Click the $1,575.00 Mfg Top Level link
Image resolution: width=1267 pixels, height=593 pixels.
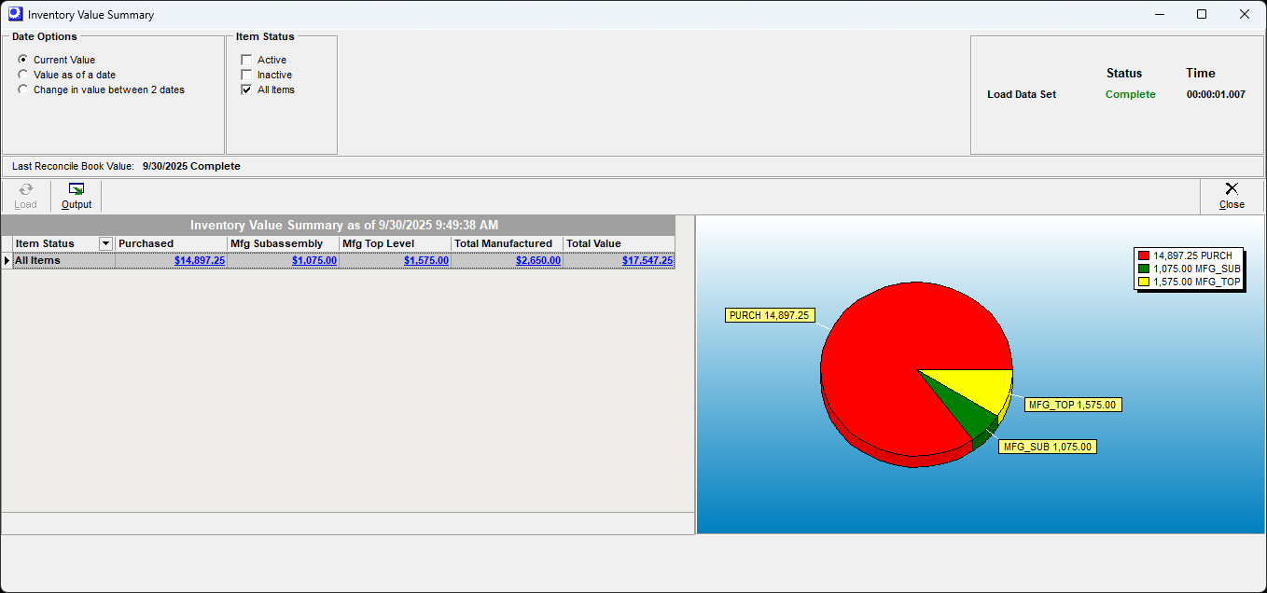pos(425,260)
